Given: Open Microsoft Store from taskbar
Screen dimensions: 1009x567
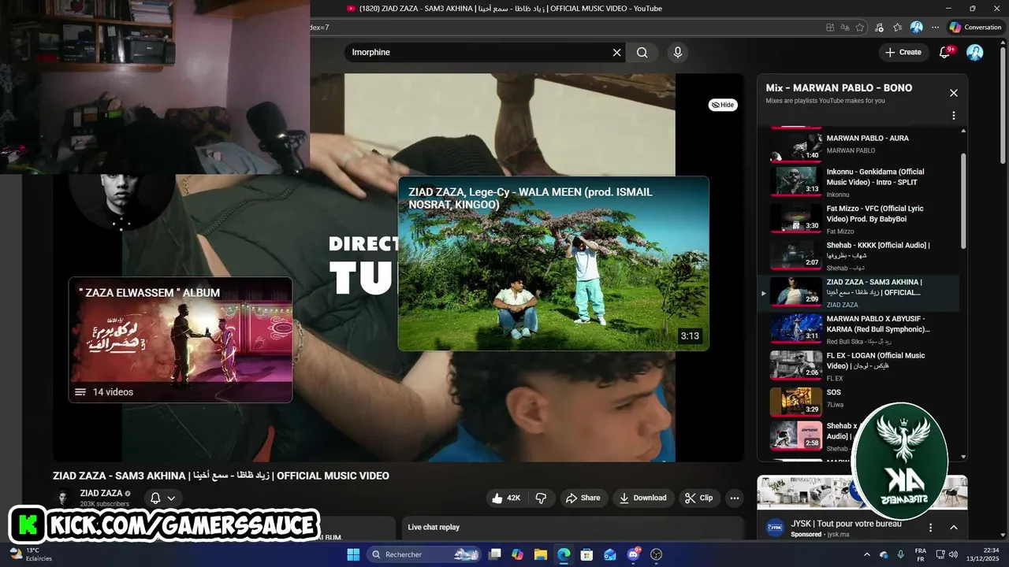Looking at the screenshot, I should pos(586,554).
